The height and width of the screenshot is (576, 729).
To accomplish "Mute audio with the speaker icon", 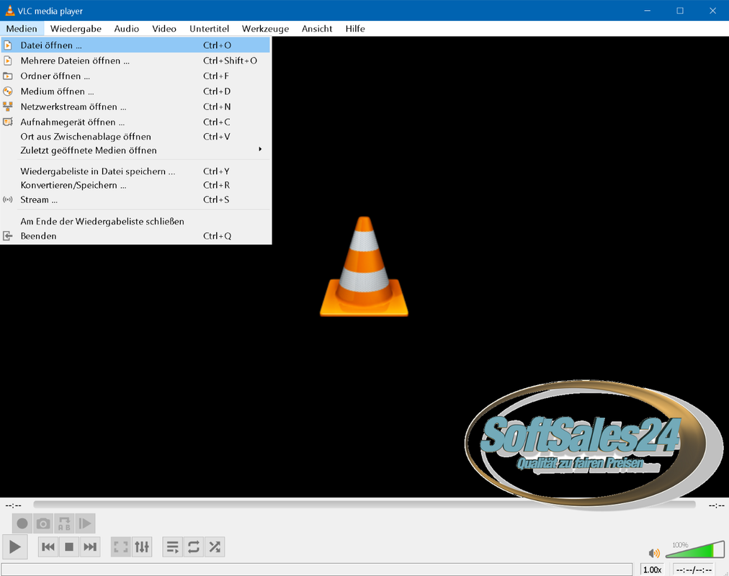I will point(653,553).
